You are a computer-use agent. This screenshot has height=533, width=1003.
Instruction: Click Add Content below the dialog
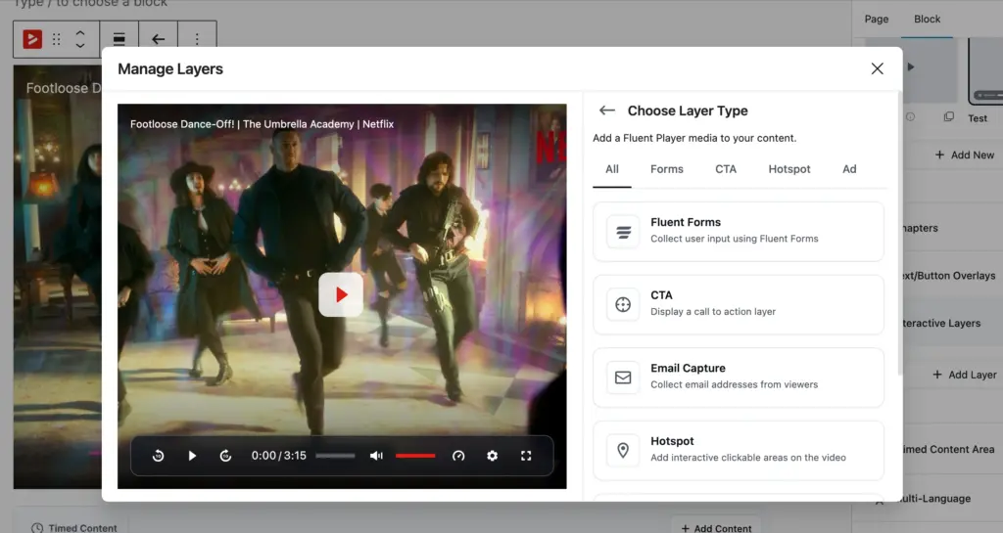coord(716,528)
